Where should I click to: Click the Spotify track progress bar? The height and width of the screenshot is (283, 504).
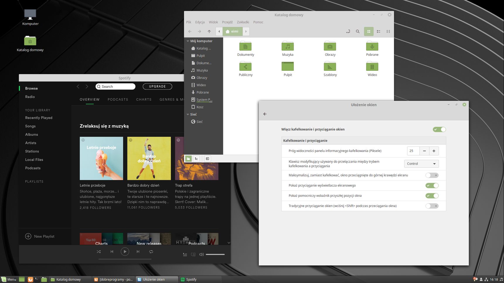click(125, 259)
